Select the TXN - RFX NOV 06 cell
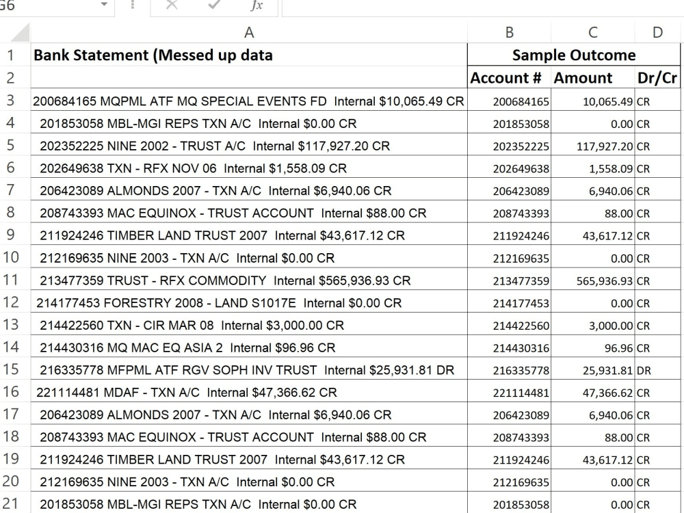The image size is (684, 513). [249, 167]
